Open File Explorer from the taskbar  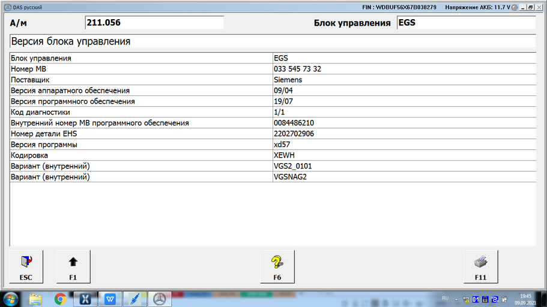click(35, 299)
